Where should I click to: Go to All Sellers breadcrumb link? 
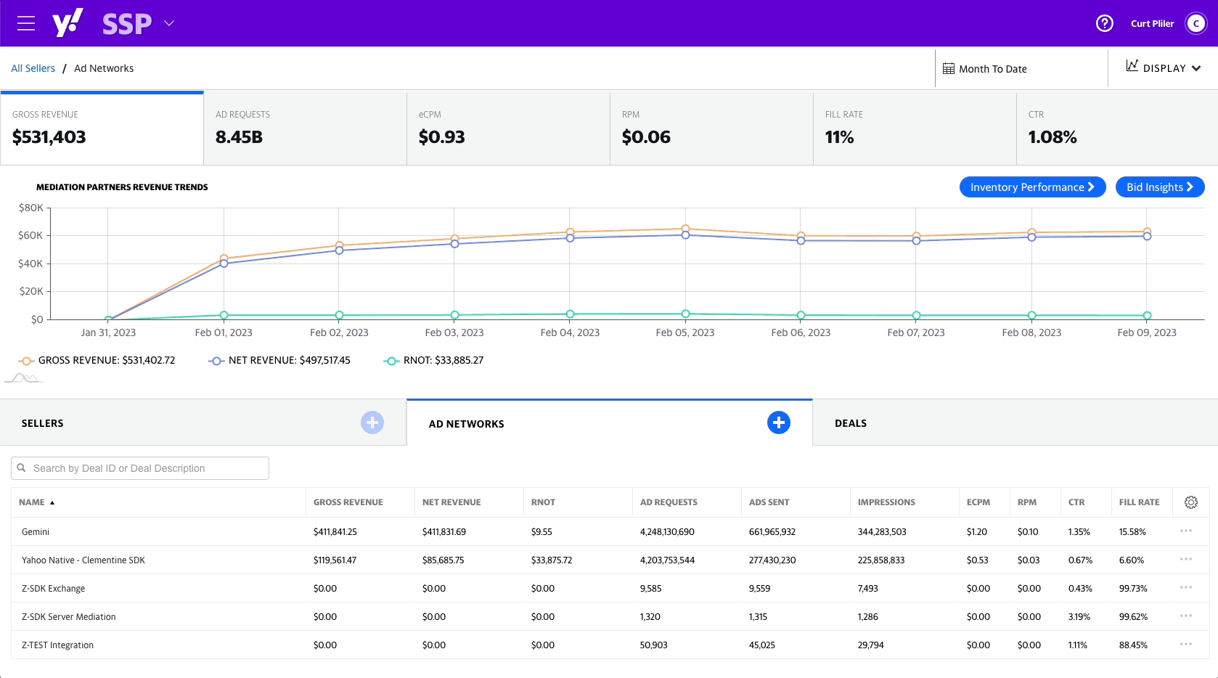click(x=33, y=68)
